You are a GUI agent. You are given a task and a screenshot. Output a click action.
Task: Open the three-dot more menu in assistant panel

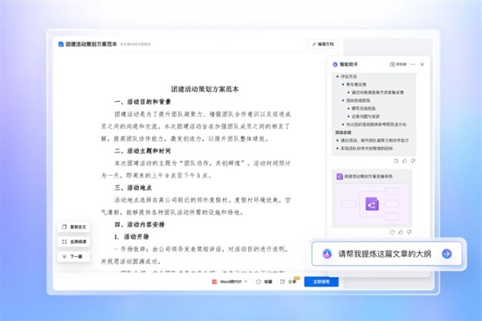click(413, 64)
